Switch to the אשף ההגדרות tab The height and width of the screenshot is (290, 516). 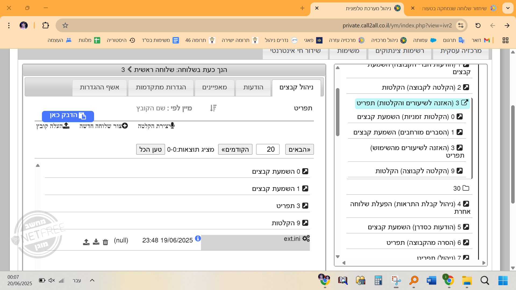99,88
